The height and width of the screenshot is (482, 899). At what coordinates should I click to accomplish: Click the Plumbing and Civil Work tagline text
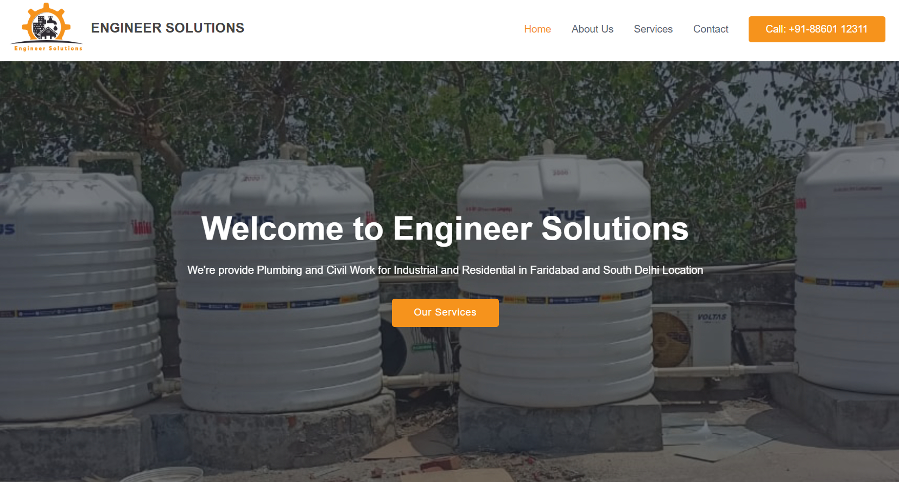point(445,270)
